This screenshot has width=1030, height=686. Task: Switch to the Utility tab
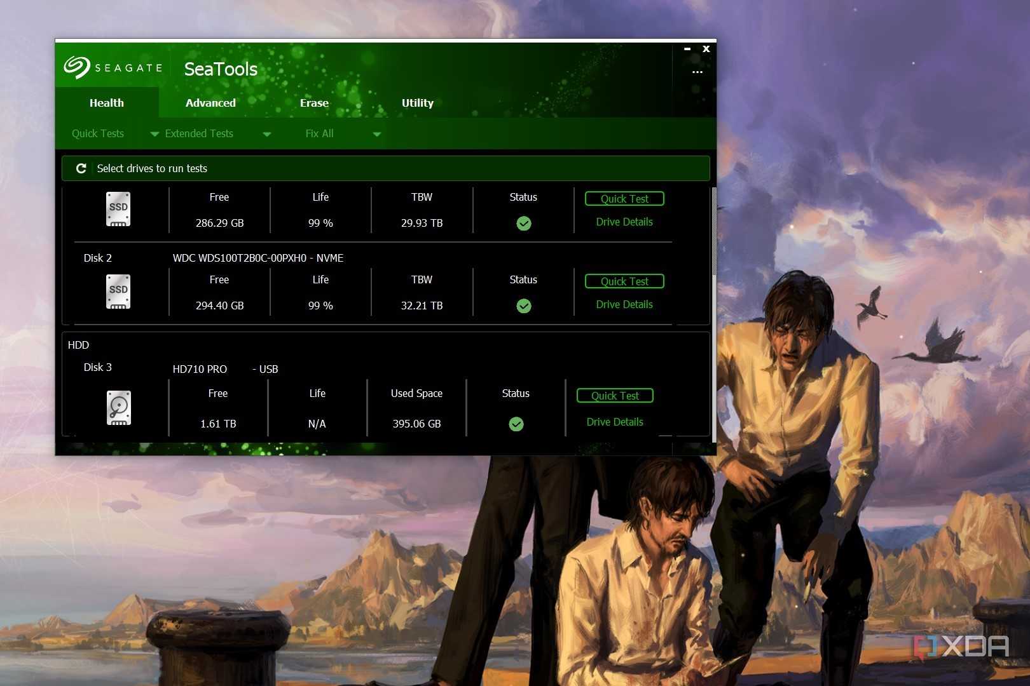point(418,103)
